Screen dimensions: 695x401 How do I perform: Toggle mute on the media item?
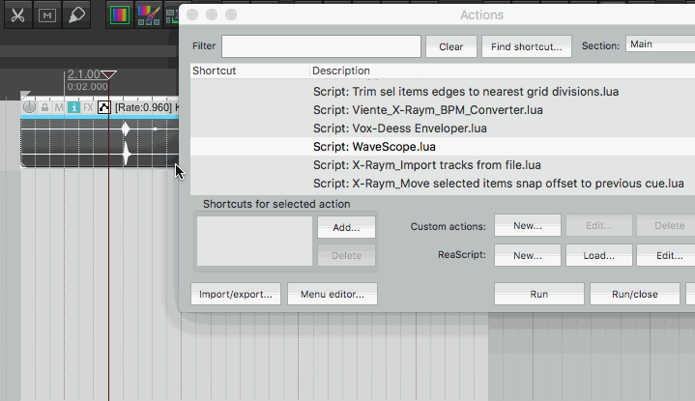pos(58,107)
